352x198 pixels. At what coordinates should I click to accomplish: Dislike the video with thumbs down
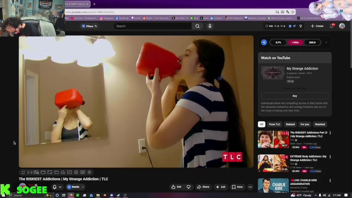pos(189,187)
